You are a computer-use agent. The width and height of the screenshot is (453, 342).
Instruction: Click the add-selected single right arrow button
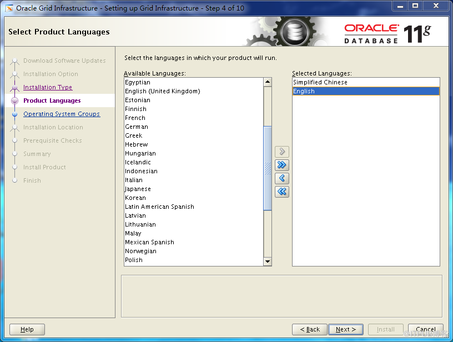(x=282, y=152)
